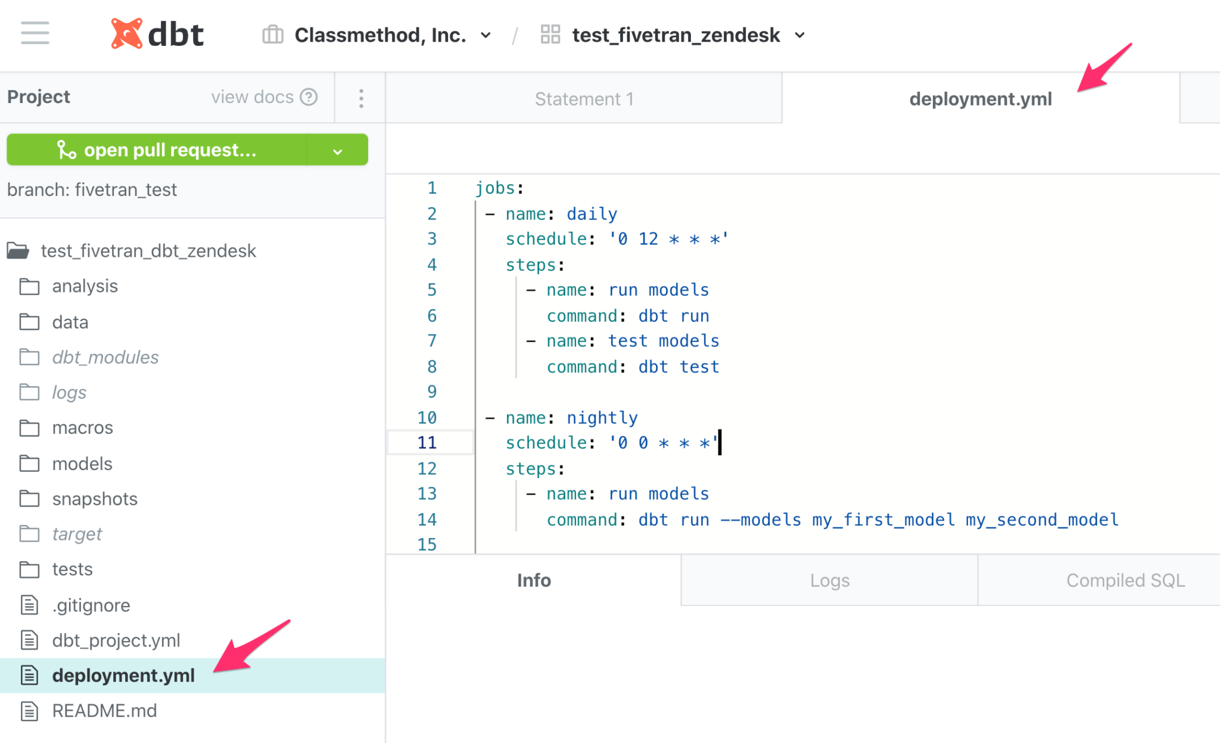The width and height of the screenshot is (1220, 743).
Task: Click the view docs help icon
Action: pyautogui.click(x=309, y=97)
